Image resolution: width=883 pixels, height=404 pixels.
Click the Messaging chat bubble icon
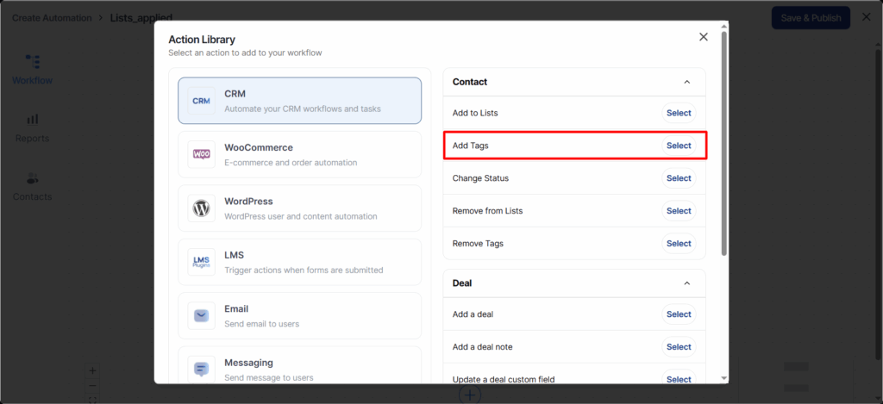[x=201, y=370]
